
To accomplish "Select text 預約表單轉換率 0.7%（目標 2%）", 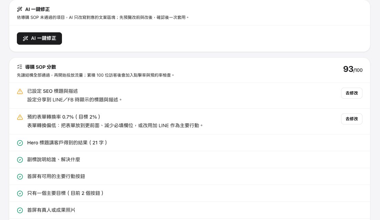I will tap(64, 117).
